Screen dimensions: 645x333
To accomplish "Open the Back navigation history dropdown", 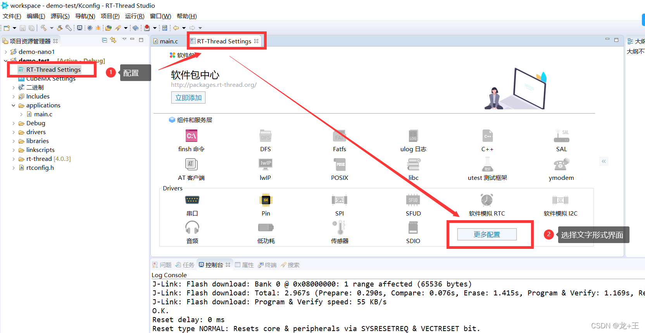I will 184,28.
